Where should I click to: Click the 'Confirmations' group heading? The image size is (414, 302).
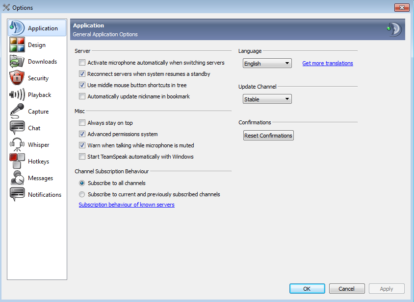pos(255,122)
